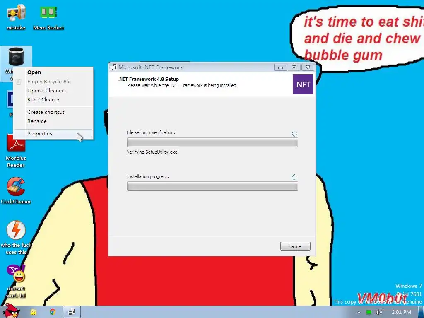Show hidden tray icons arrow
Viewport: 424px width, 318px height.
[359, 312]
